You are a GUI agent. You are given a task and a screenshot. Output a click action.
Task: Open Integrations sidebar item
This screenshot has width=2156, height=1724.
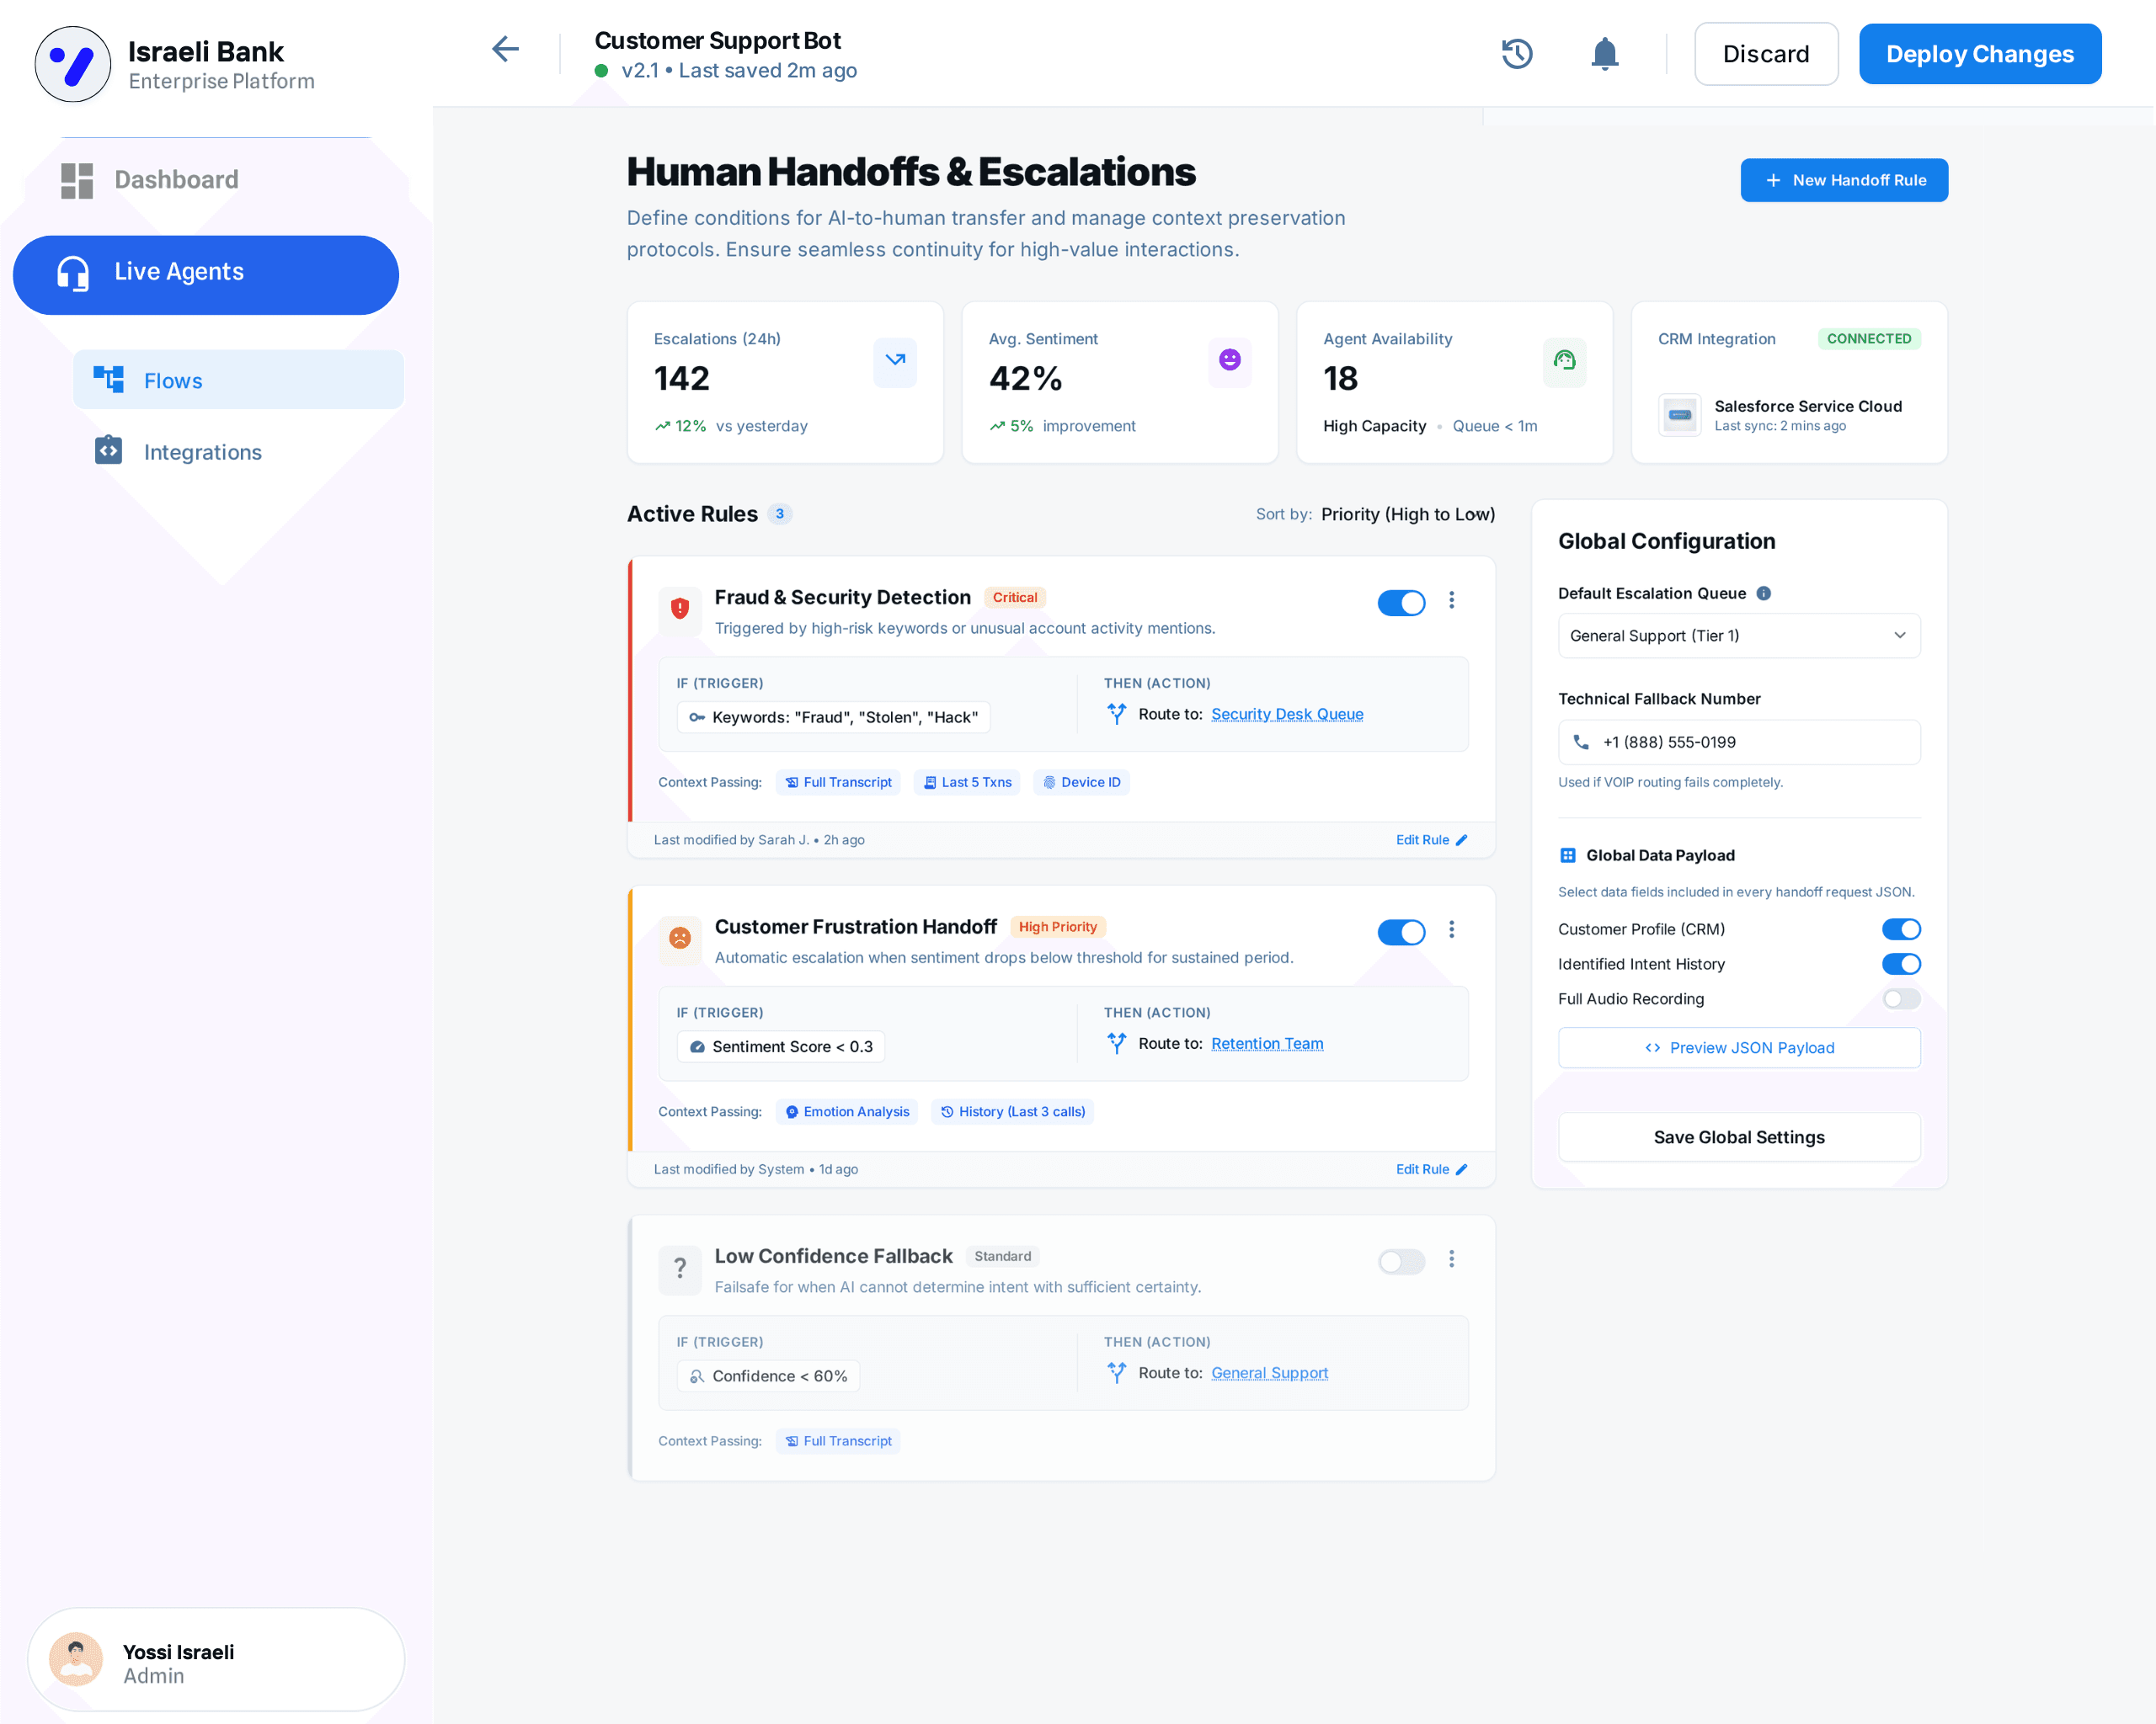pyautogui.click(x=202, y=452)
